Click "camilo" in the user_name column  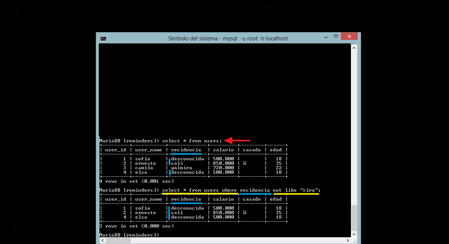[x=144, y=168]
